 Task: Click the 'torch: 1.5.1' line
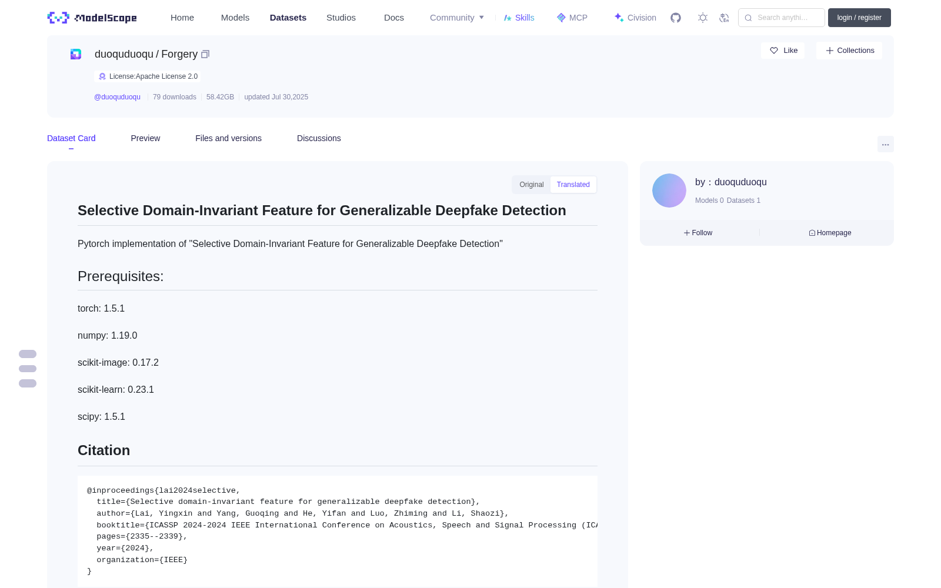[x=101, y=309]
